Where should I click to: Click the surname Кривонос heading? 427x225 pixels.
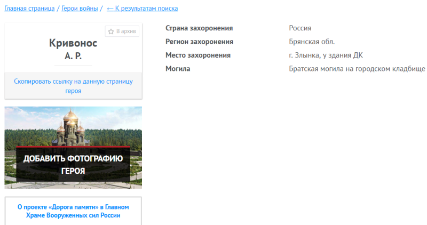tap(73, 44)
